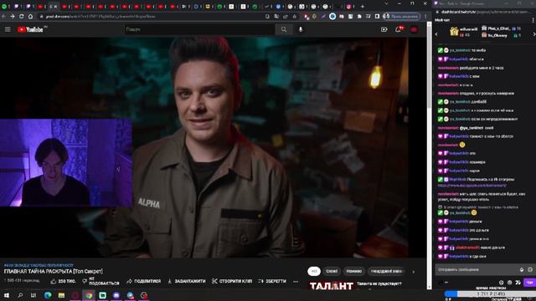Open the YouTube account avatar menu
Viewport: 536px width, 301px height.
point(414,30)
